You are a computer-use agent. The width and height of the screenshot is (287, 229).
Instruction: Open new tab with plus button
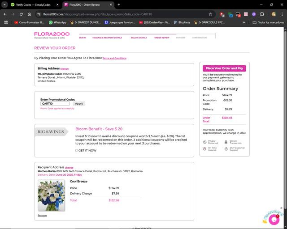coord(119,4)
